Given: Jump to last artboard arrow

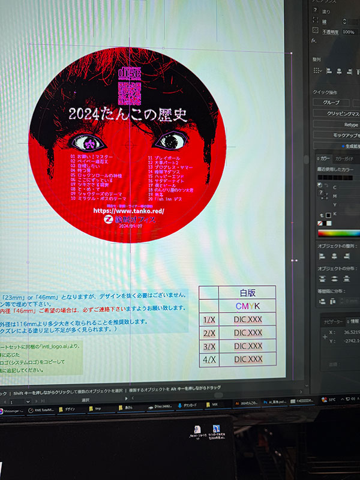Looking at the screenshot, I should (43, 401).
